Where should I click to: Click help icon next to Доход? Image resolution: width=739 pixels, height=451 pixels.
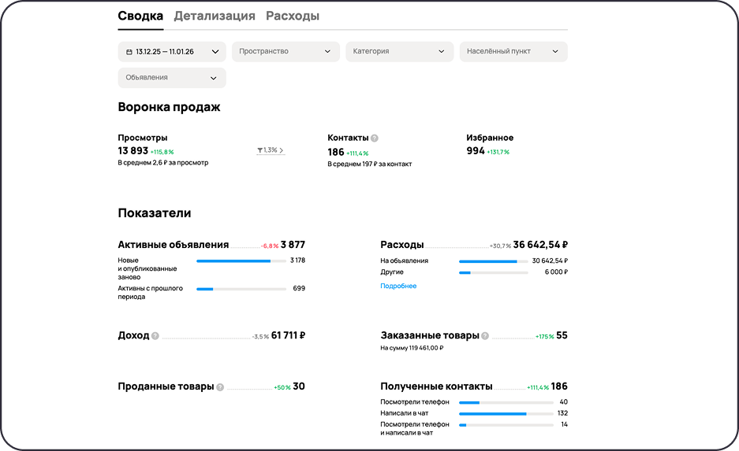coord(155,336)
